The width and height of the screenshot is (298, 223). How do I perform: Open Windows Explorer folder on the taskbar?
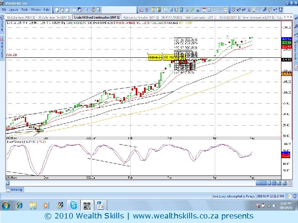click(x=33, y=206)
